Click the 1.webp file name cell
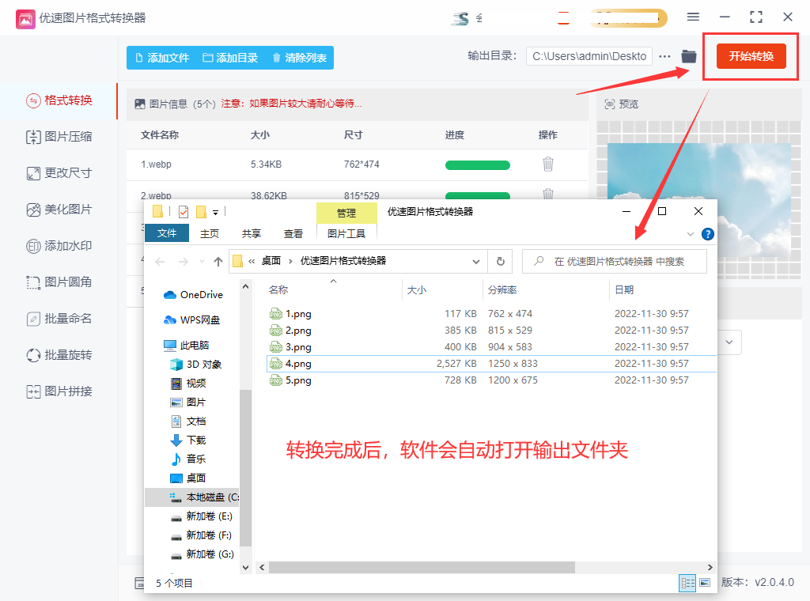 pyautogui.click(x=156, y=164)
